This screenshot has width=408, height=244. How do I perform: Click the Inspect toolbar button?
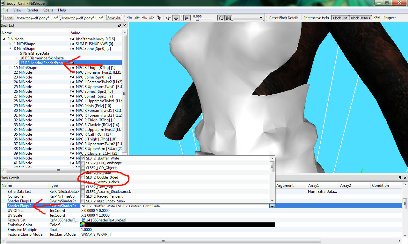tap(390, 18)
